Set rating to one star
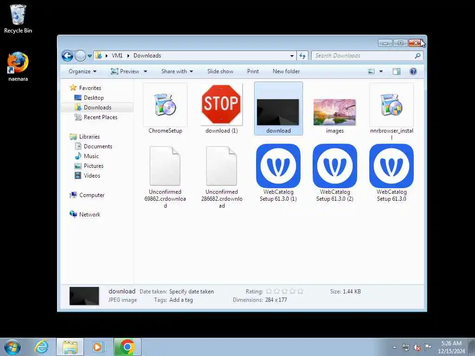 click(x=269, y=292)
